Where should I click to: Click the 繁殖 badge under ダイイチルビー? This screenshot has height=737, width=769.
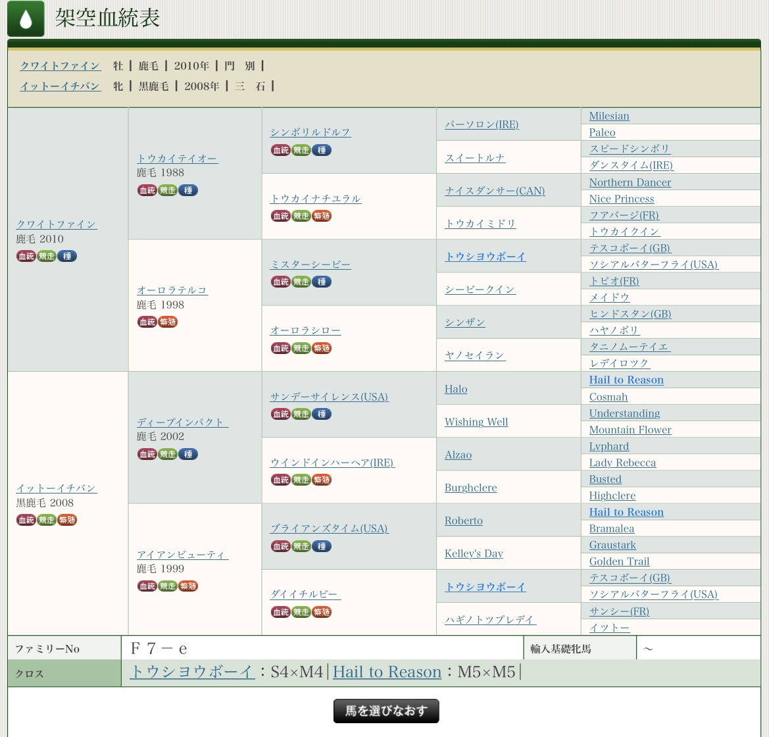322,612
